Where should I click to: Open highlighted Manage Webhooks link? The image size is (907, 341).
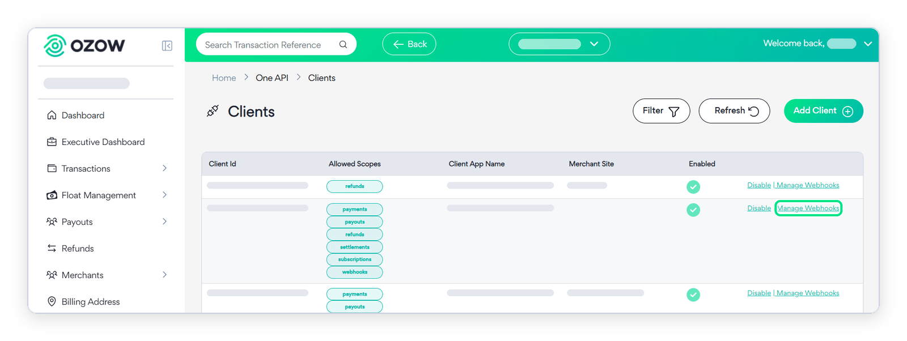tap(808, 208)
